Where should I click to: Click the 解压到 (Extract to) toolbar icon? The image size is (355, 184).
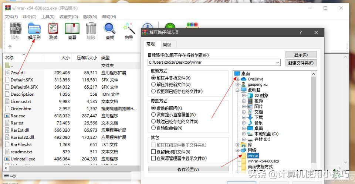point(34,29)
